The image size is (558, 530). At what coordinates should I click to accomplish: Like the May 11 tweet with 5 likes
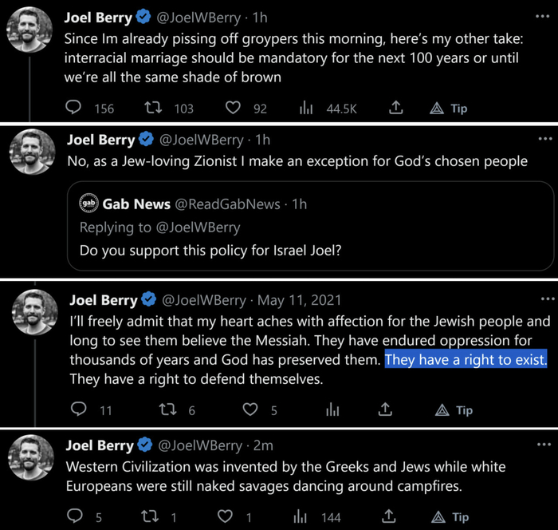point(250,409)
